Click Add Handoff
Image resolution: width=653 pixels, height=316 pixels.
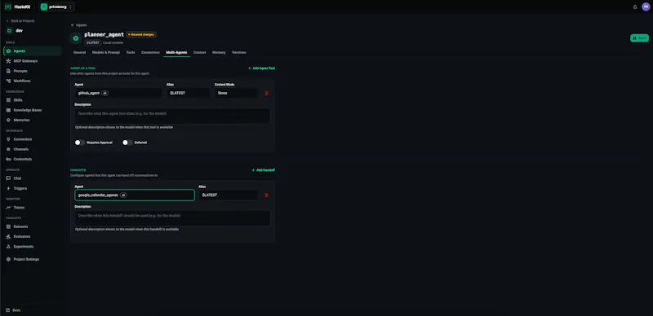263,170
